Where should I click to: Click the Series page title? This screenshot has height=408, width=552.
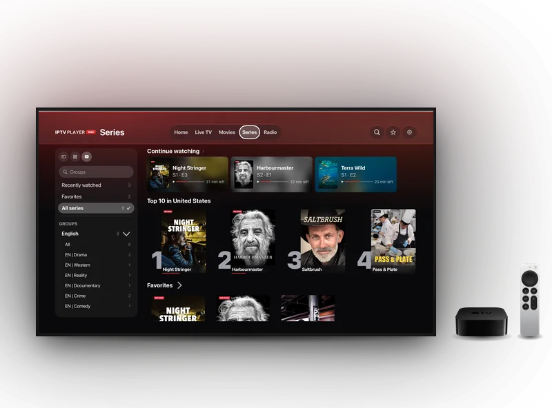click(x=112, y=132)
